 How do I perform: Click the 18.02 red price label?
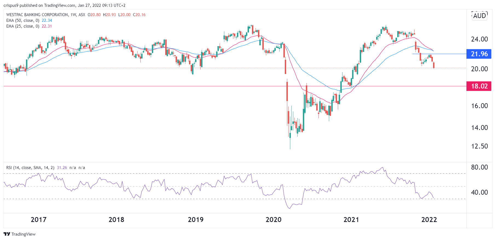point(479,86)
